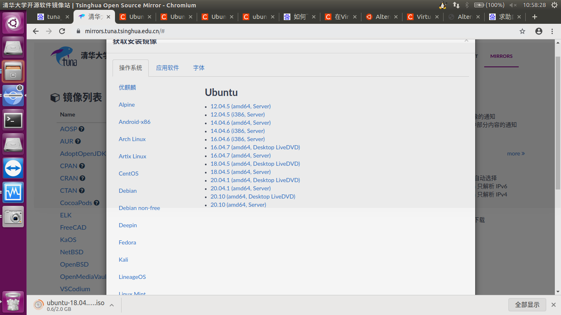
Task: Select Debian non-free in the distro list
Action: pyautogui.click(x=139, y=208)
